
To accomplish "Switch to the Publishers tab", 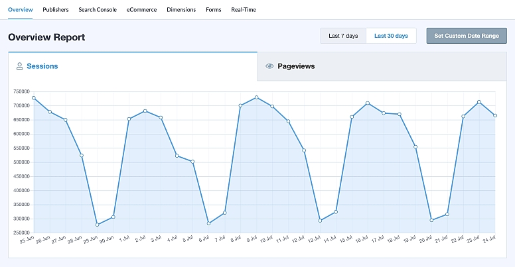I will point(56,10).
